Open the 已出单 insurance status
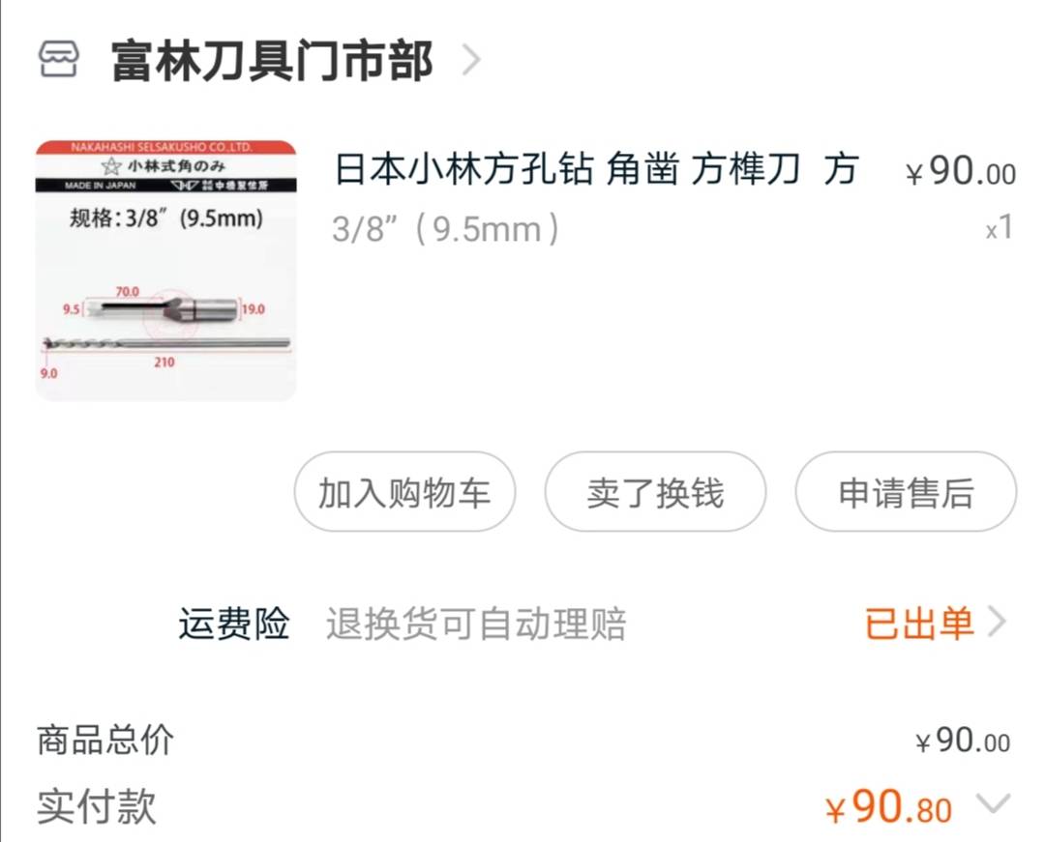The height and width of the screenshot is (842, 1045). [919, 624]
